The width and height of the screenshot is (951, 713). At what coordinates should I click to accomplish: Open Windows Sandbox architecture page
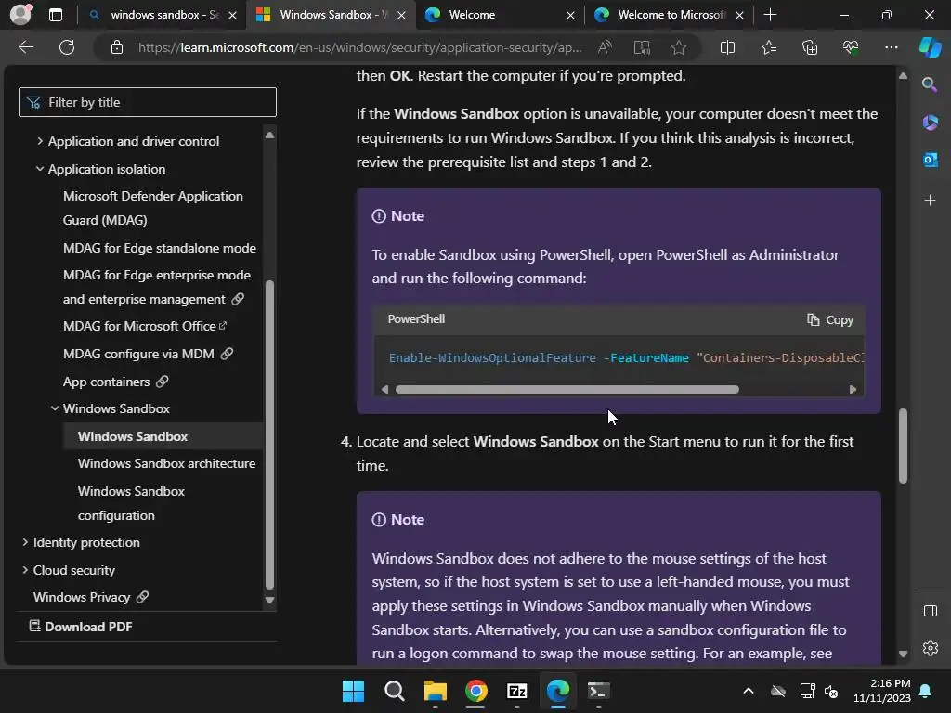point(167,464)
